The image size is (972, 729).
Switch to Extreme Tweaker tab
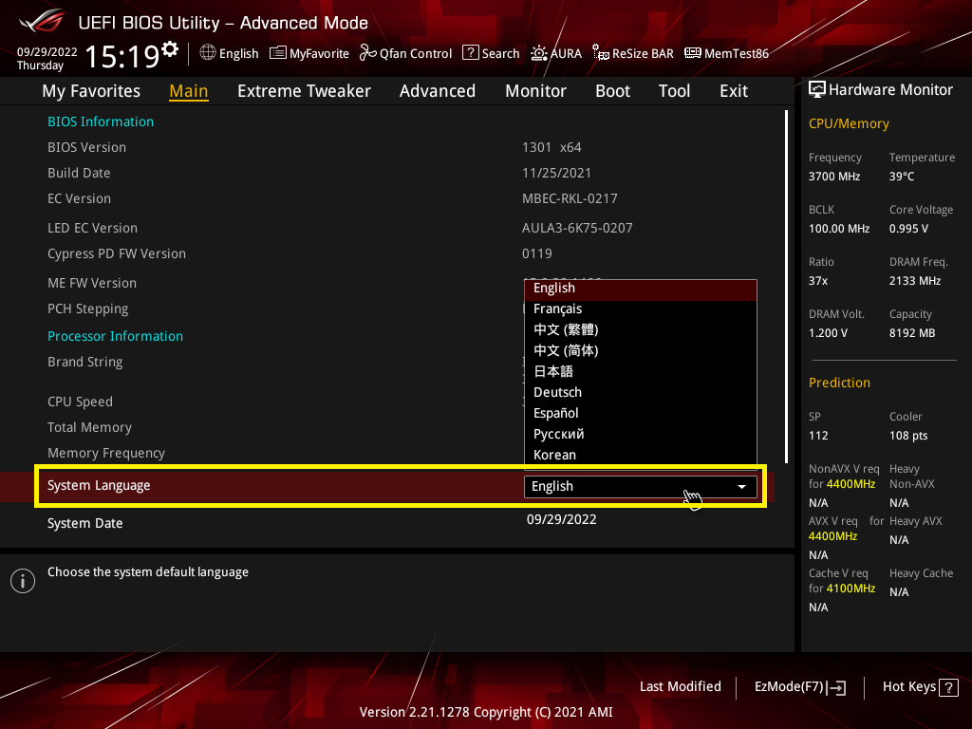click(304, 91)
